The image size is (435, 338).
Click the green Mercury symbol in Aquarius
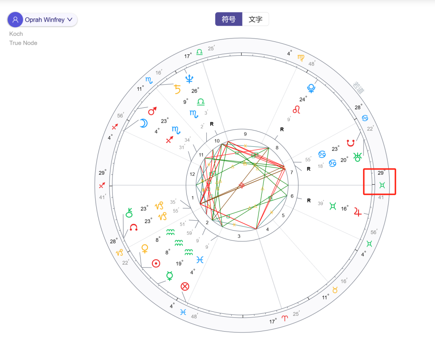point(171,277)
